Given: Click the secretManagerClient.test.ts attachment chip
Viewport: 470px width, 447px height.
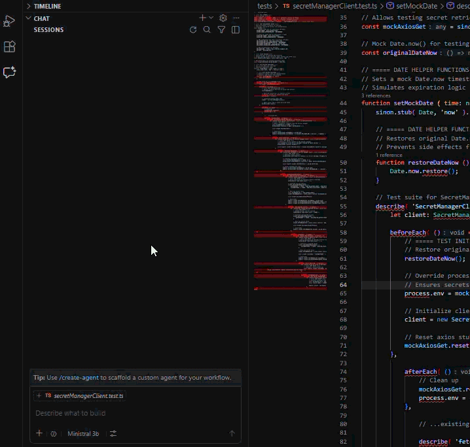Looking at the screenshot, I should pyautogui.click(x=80, y=396).
